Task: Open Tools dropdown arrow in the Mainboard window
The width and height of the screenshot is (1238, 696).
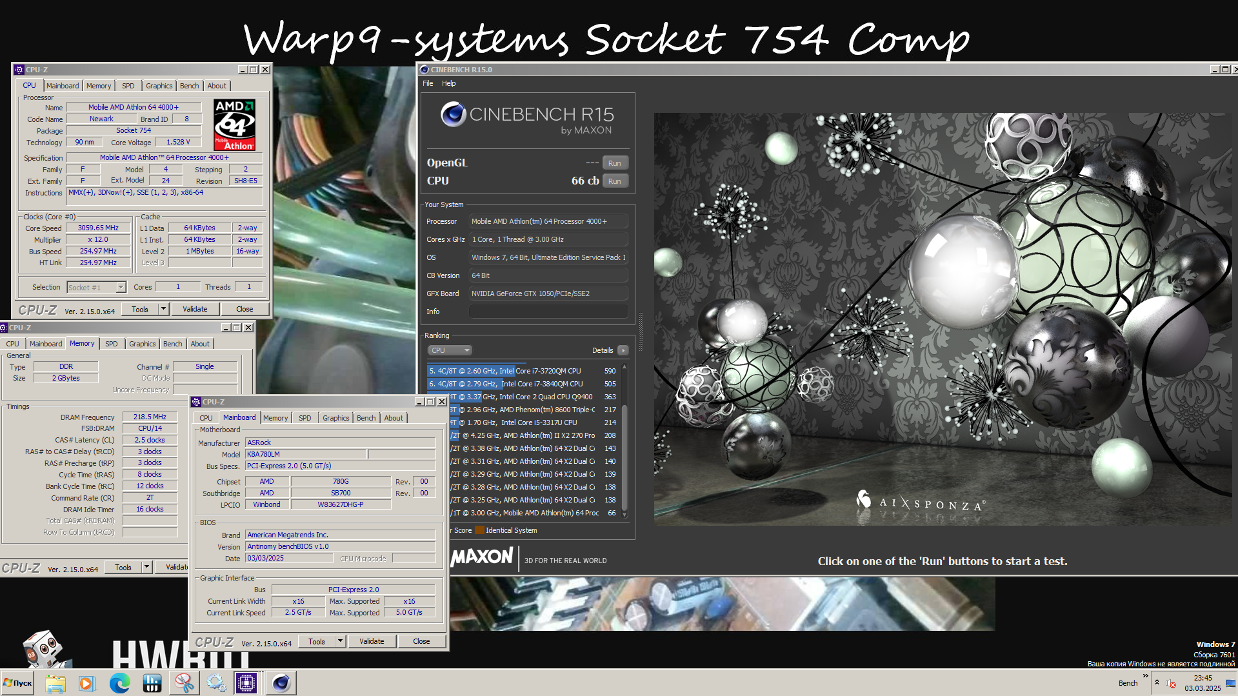Action: (340, 641)
